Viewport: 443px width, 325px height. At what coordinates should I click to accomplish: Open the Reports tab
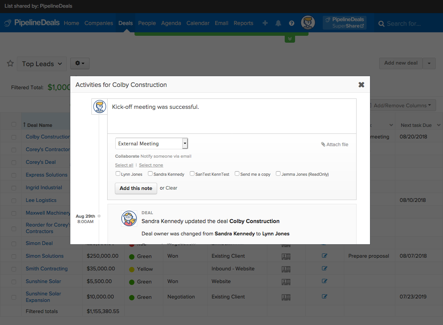(243, 23)
